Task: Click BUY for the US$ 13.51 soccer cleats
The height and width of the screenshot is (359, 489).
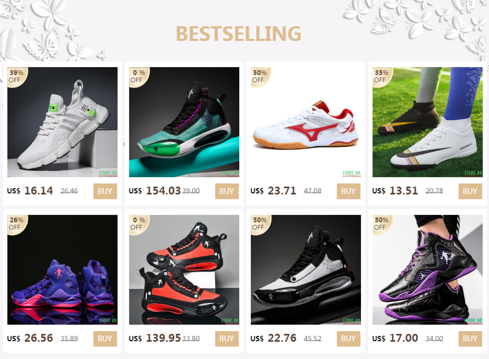Action: pos(470,191)
